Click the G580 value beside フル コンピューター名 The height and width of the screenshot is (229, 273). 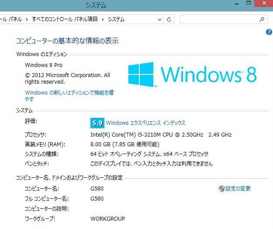97,199
